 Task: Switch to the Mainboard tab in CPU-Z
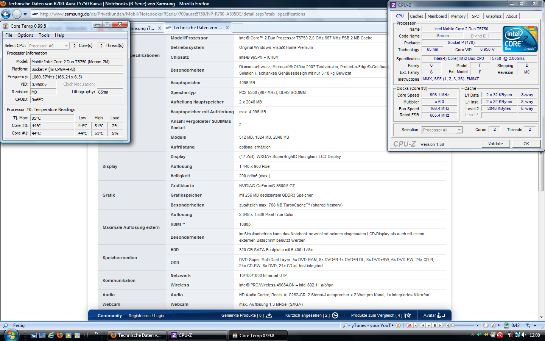click(x=437, y=16)
